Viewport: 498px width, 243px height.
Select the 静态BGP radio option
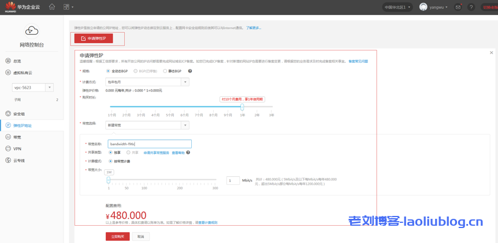pos(164,71)
